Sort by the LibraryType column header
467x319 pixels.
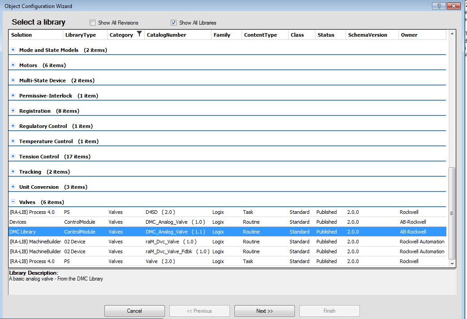pyautogui.click(x=85, y=35)
